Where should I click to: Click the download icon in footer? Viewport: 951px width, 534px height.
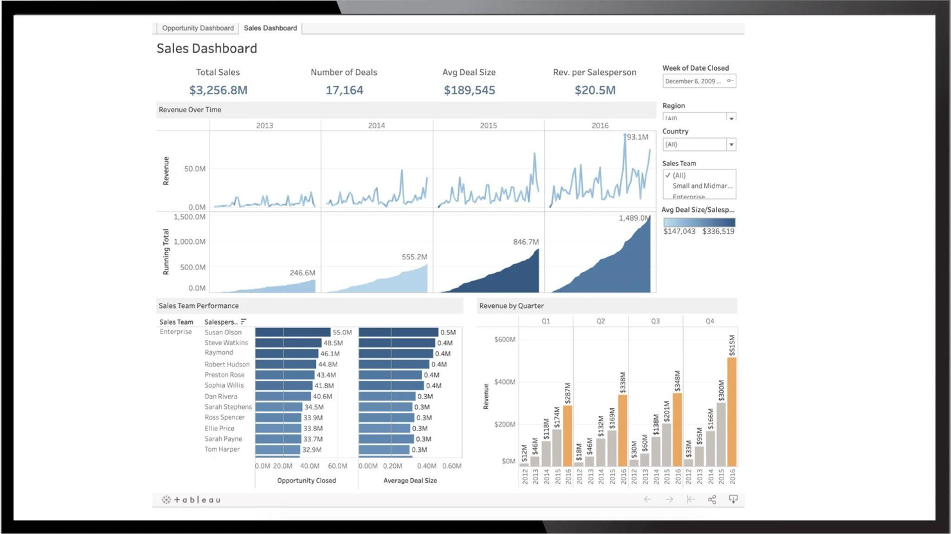(733, 499)
